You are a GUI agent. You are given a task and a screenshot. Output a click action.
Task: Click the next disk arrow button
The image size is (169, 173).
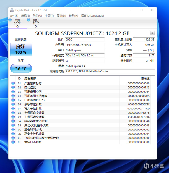click(x=152, y=33)
